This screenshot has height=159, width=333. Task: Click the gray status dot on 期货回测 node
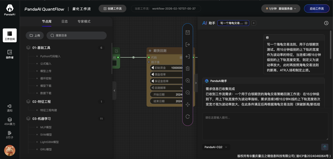[x=150, y=51]
